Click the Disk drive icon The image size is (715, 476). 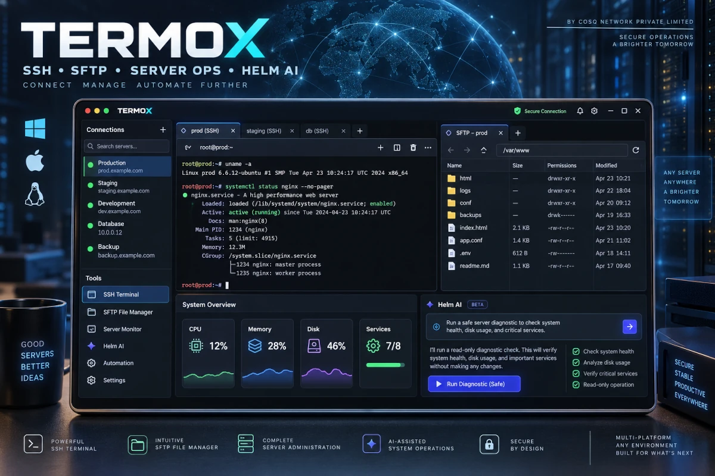[x=315, y=346]
